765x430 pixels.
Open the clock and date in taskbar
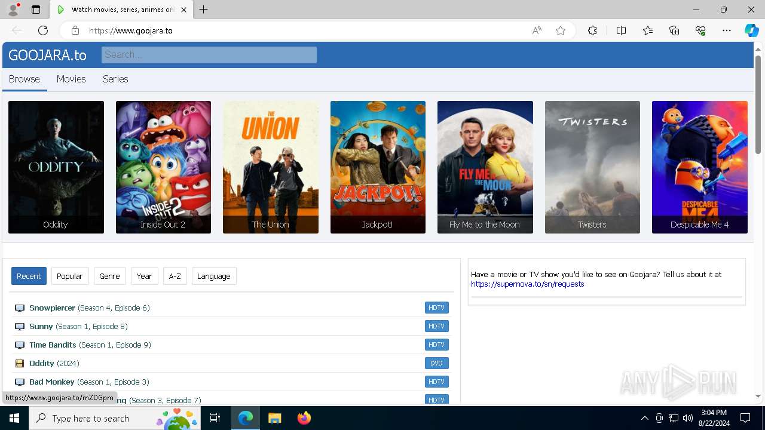[x=714, y=418]
